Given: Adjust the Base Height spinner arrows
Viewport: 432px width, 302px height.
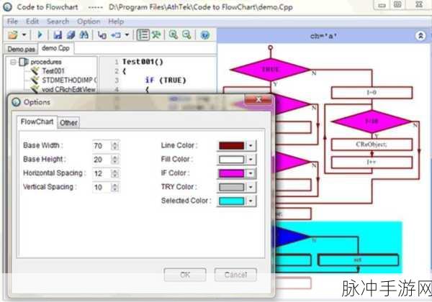Looking at the screenshot, I should click(115, 160).
